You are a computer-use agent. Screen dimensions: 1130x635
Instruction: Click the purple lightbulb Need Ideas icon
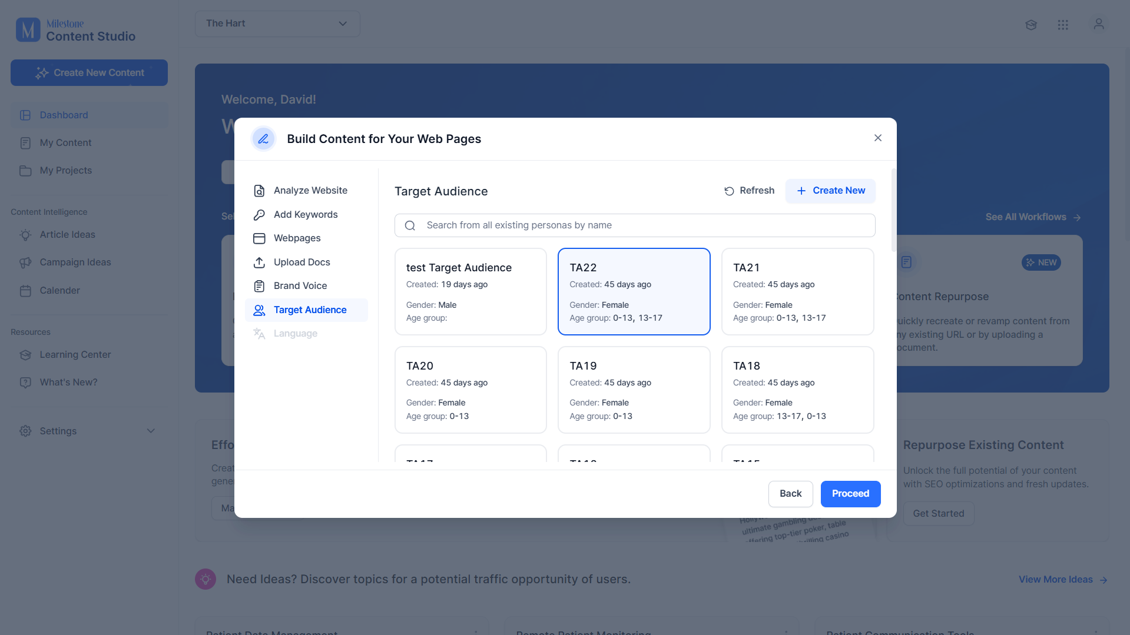(x=206, y=580)
